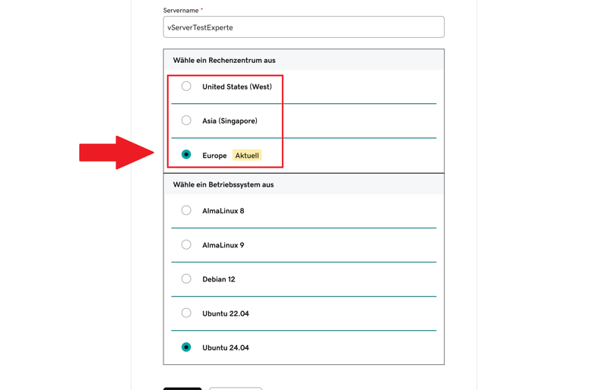The image size is (608, 390).
Task: Select the Europe datacenter radio button
Action: click(x=186, y=155)
